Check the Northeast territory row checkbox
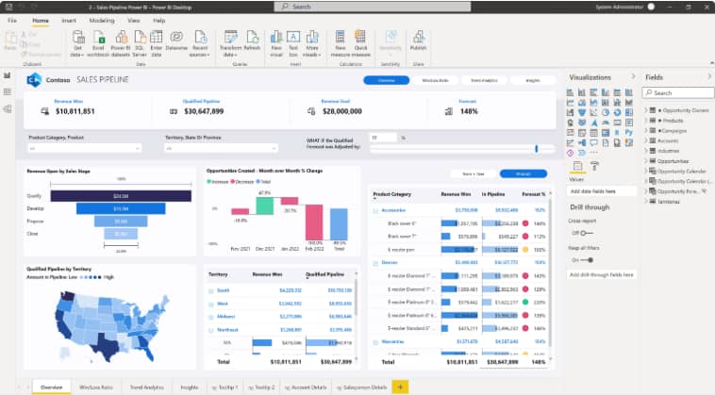The width and height of the screenshot is (715, 395). tap(210, 330)
